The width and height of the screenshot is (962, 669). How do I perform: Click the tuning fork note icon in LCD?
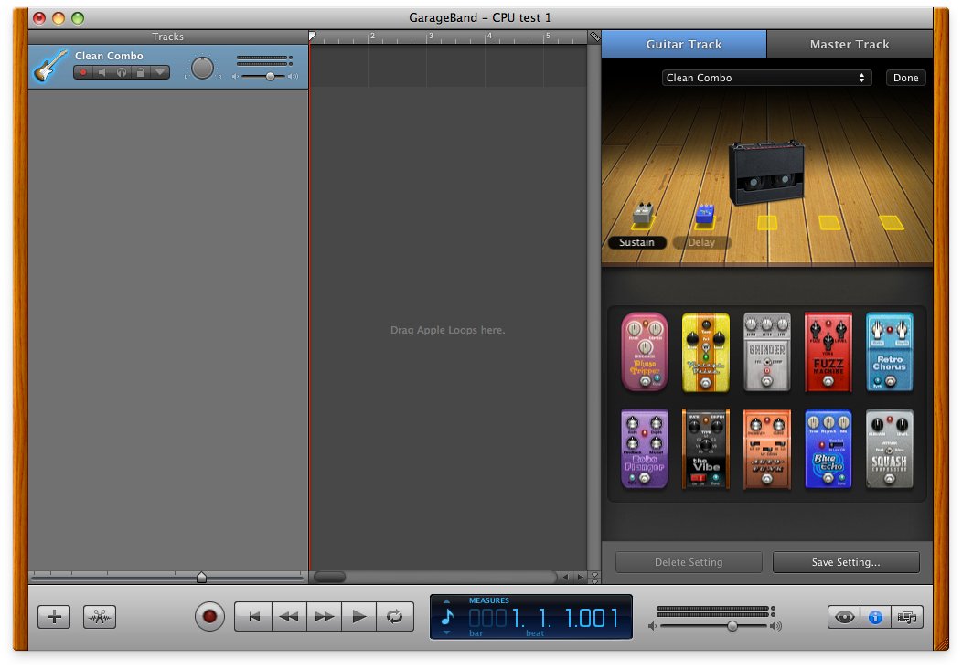[x=447, y=617]
